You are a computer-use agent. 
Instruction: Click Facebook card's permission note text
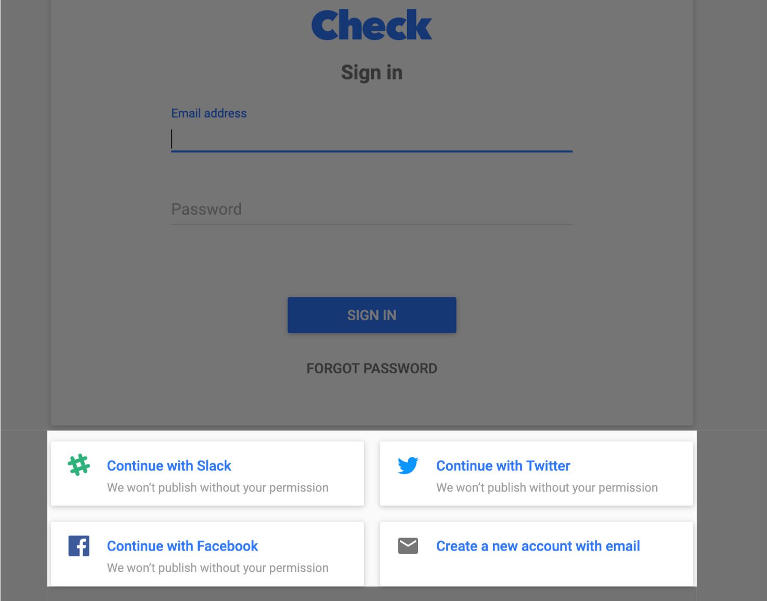click(x=218, y=568)
